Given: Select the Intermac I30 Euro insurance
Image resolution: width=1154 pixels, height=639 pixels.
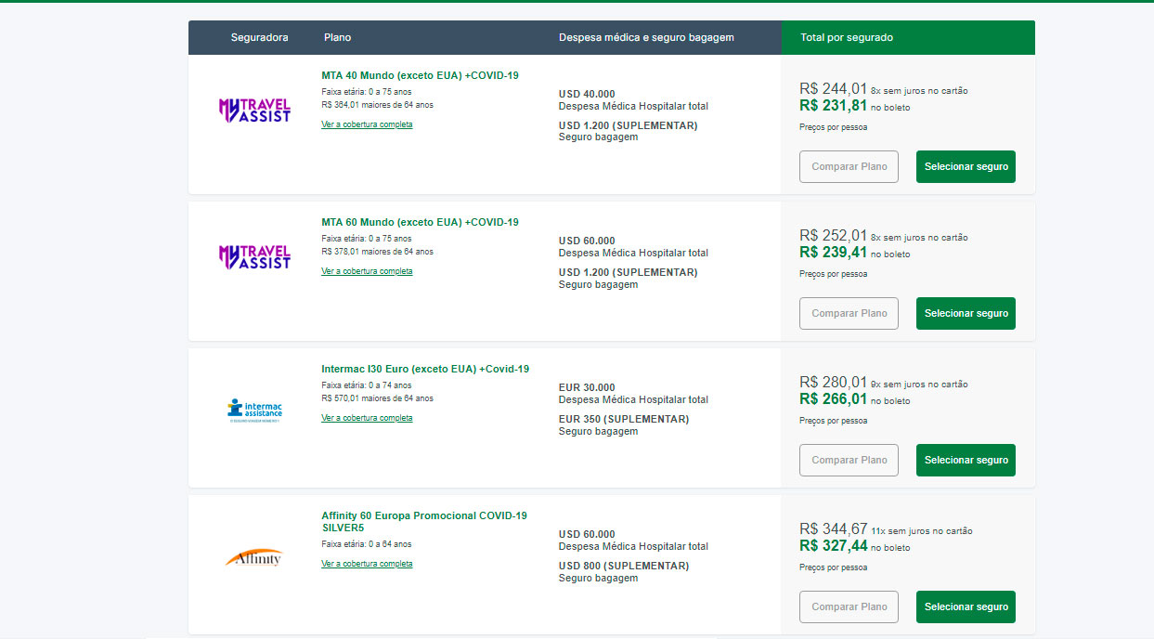Looking at the screenshot, I should pos(966,460).
